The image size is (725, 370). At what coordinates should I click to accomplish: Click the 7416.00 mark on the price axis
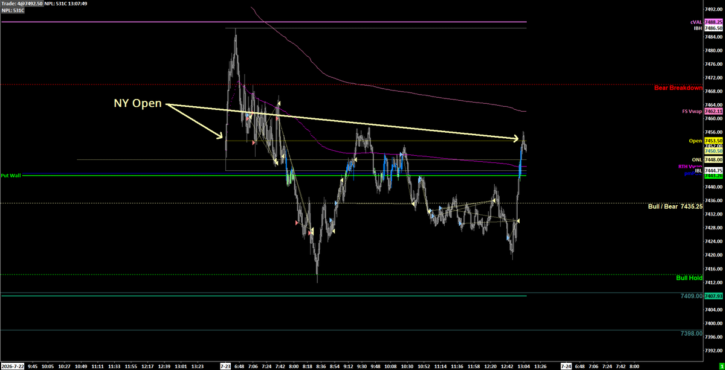pyautogui.click(x=714, y=269)
